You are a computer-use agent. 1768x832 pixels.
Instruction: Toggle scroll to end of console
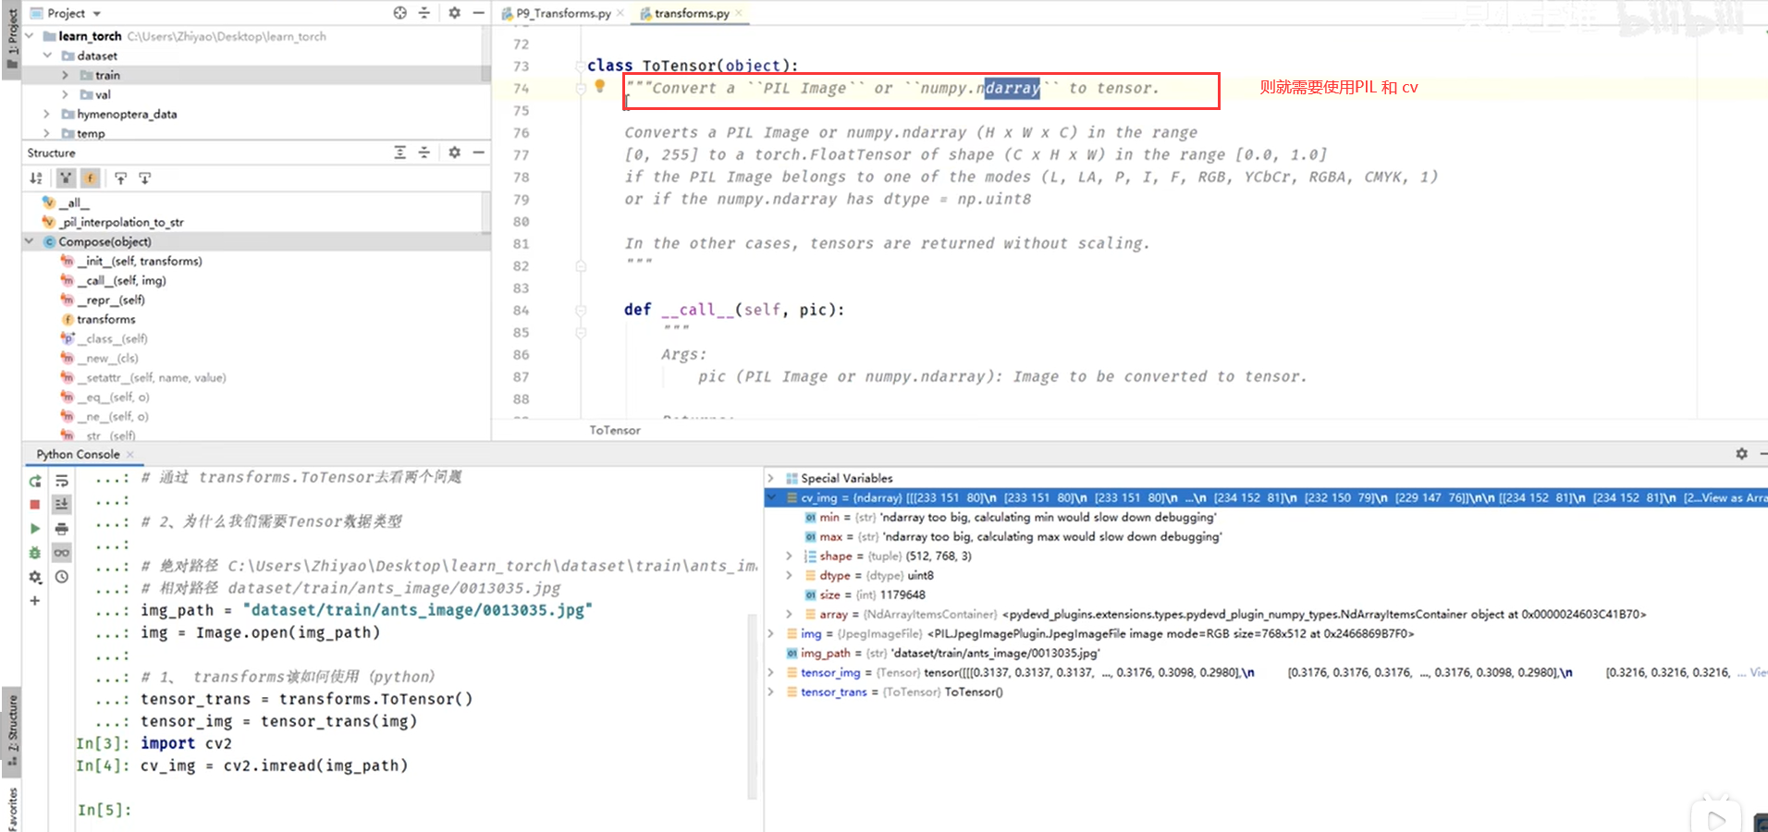click(62, 505)
